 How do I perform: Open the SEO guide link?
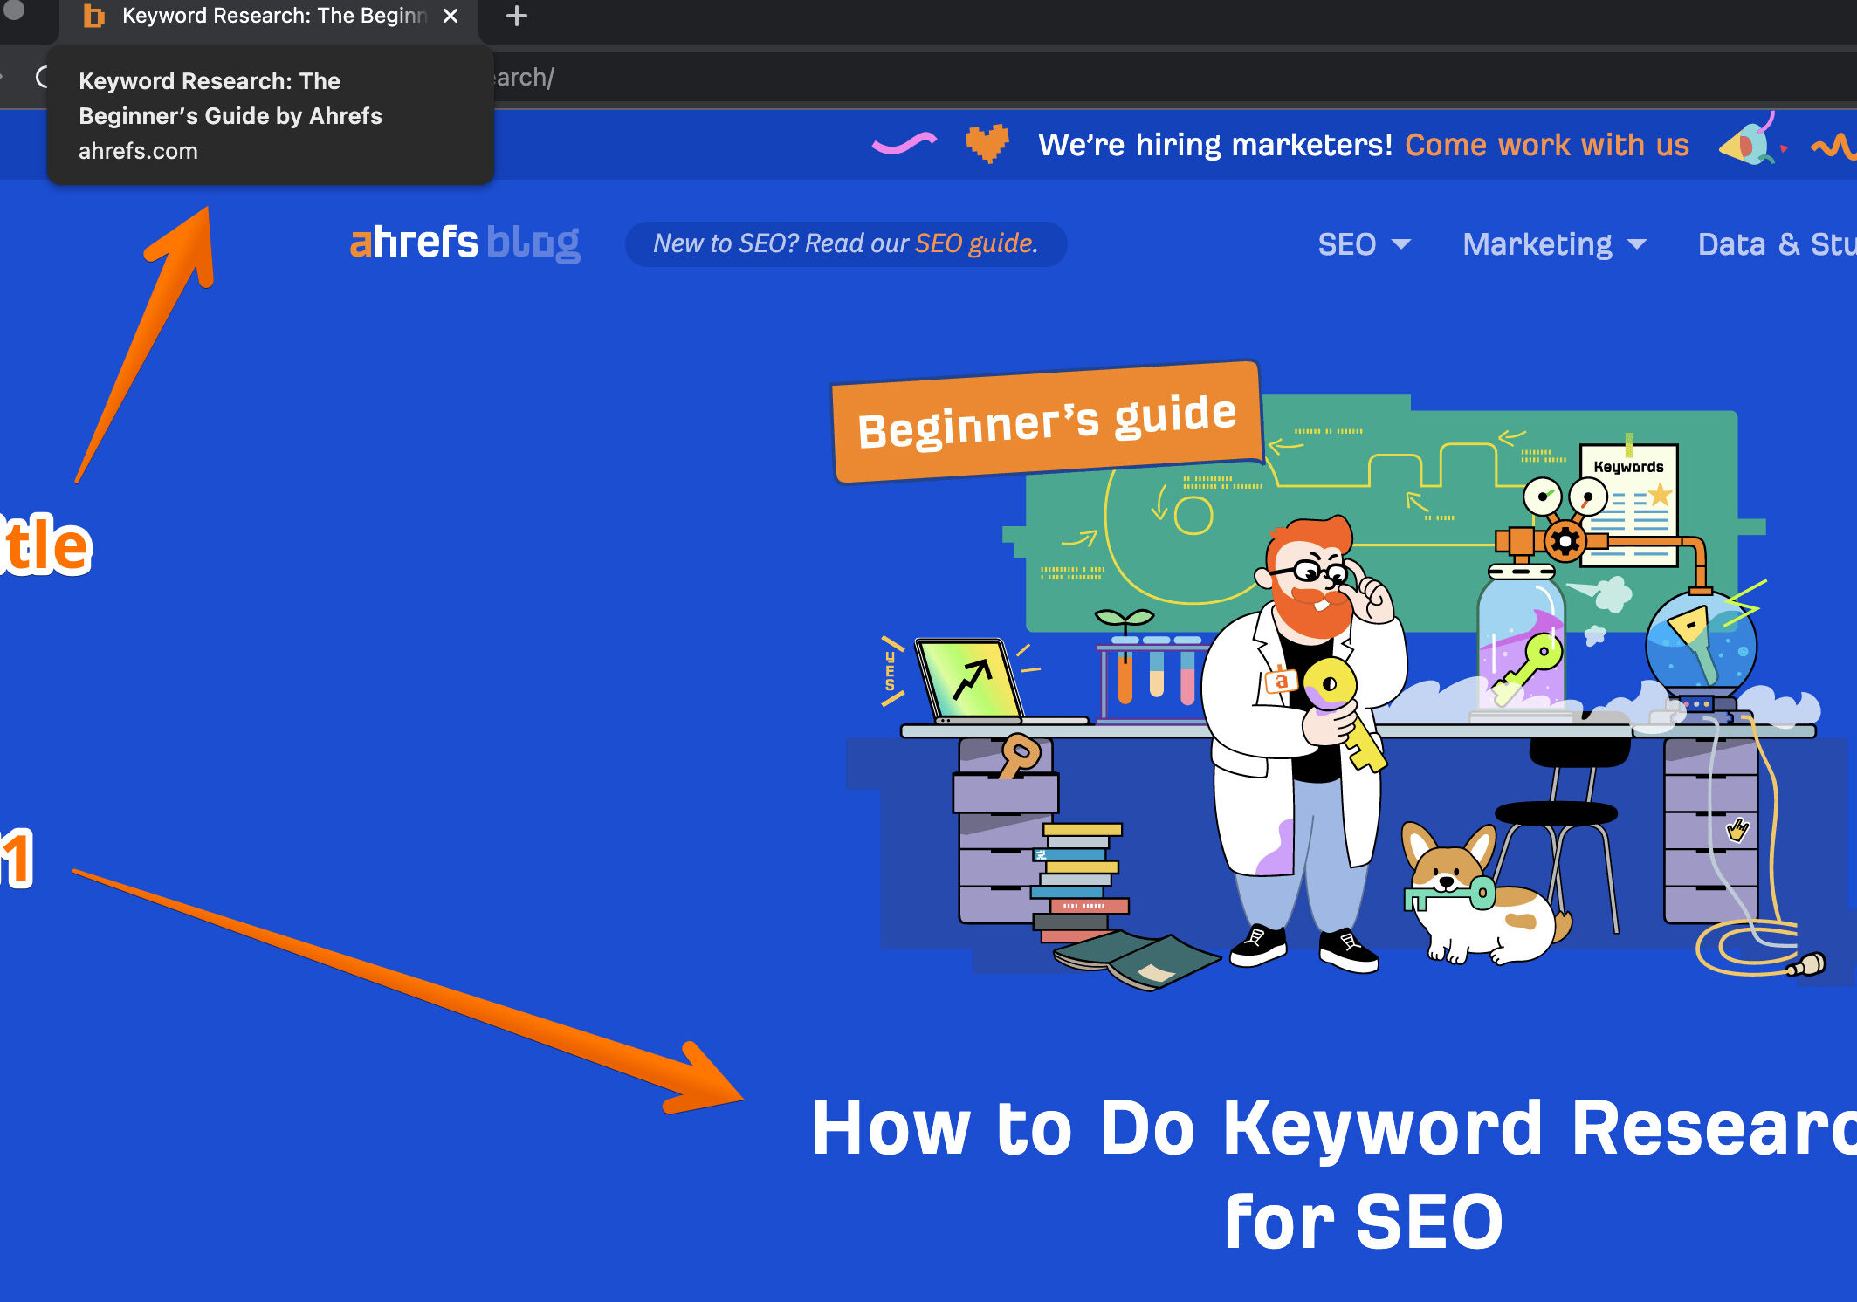pos(975,243)
